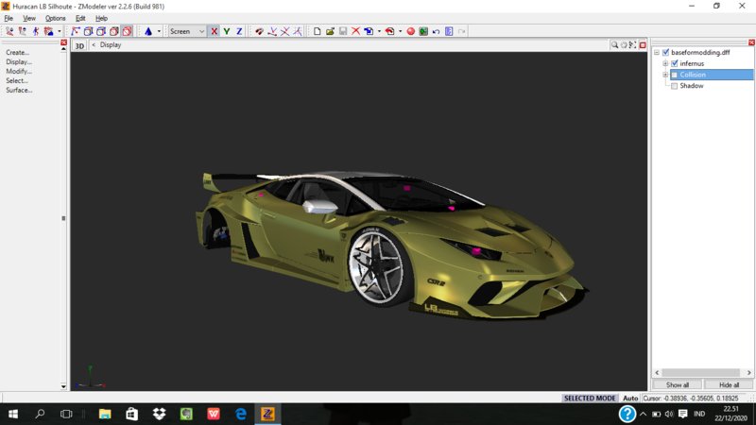
Task: Click the viewport fit-to-view icon
Action: [632, 44]
